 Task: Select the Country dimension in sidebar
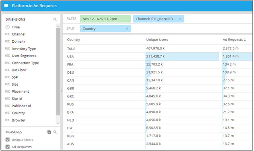pyautogui.click(x=18, y=113)
